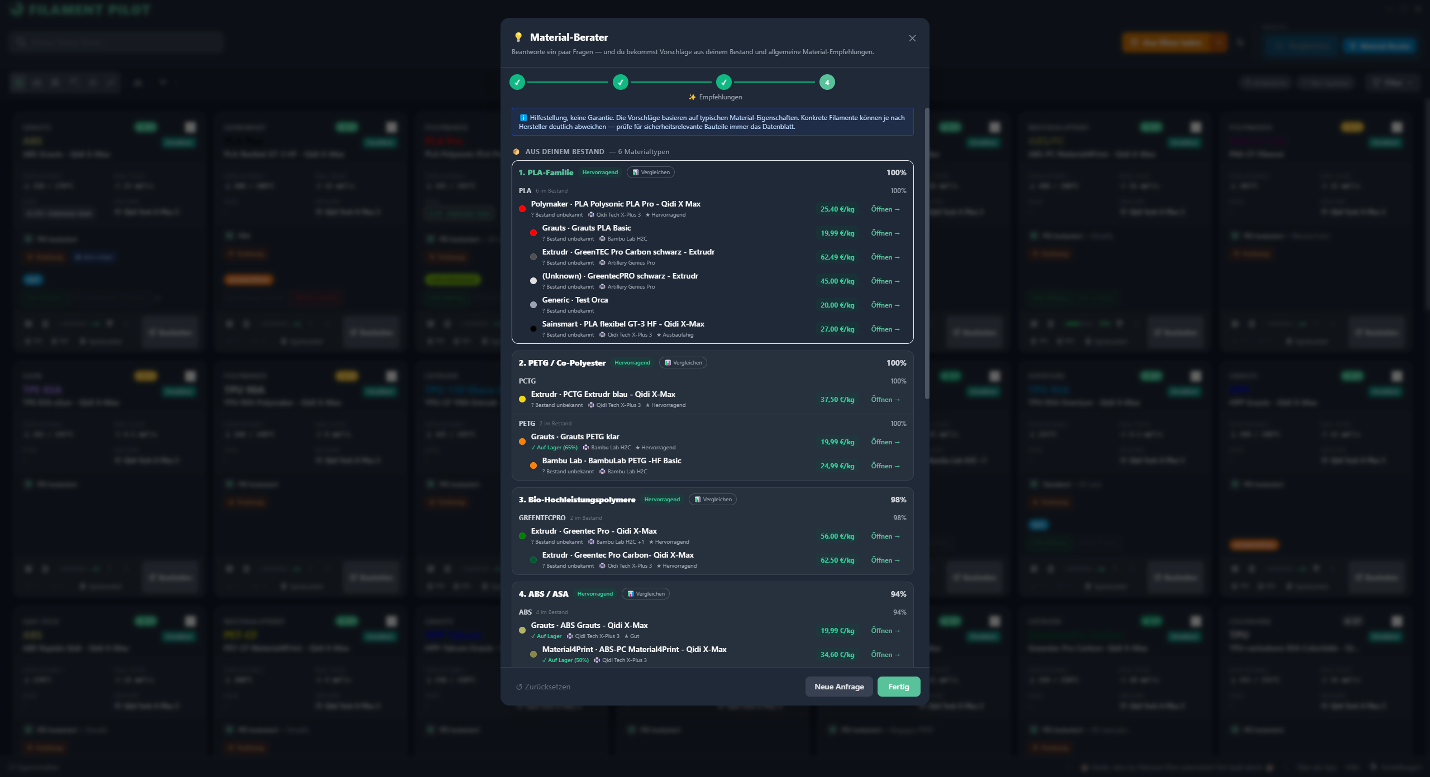This screenshot has height=777, width=1430.
Task: Click gray swatch next to Generic Test Orca
Action: 533,305
